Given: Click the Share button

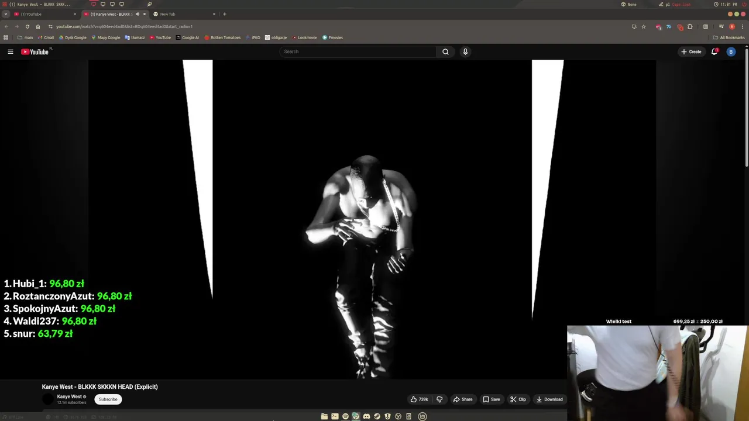Looking at the screenshot, I should click(x=463, y=399).
